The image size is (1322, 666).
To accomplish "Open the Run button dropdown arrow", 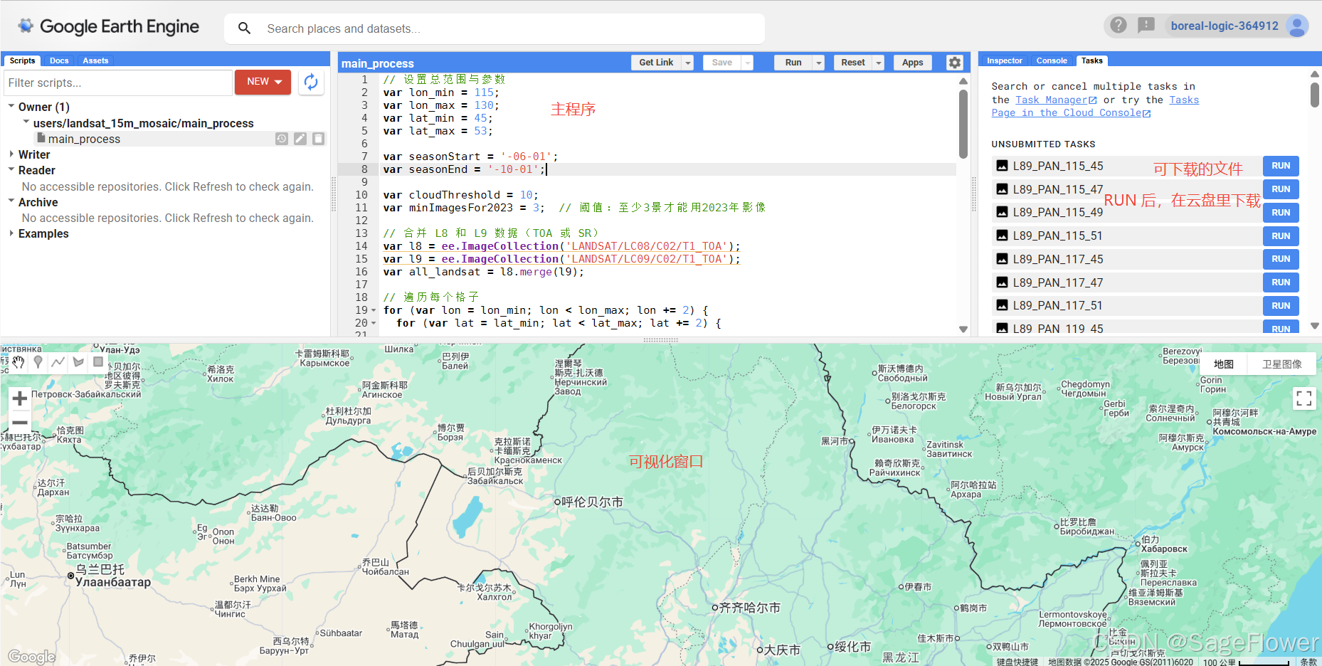I will coord(818,63).
